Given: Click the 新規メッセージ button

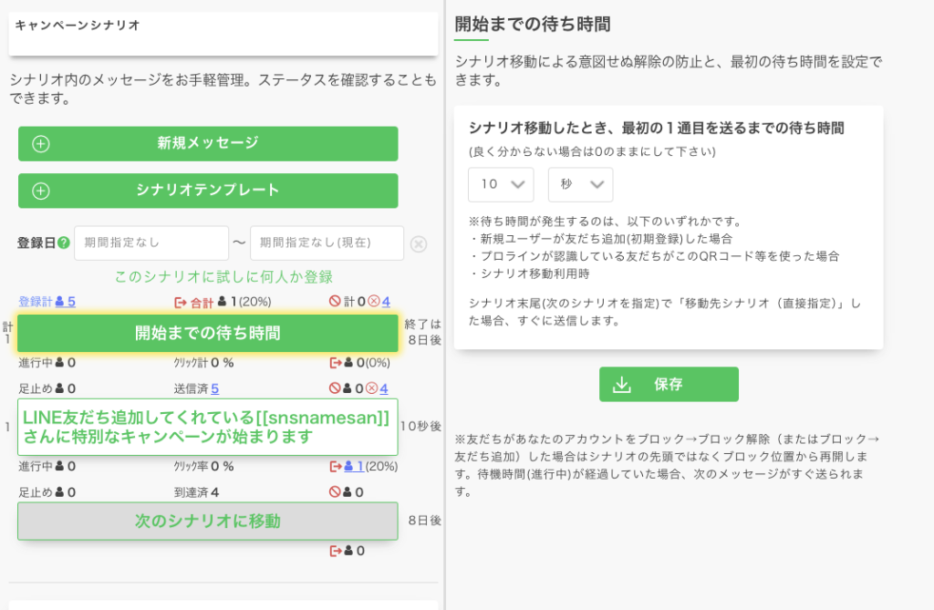Looking at the screenshot, I should click(x=208, y=144).
